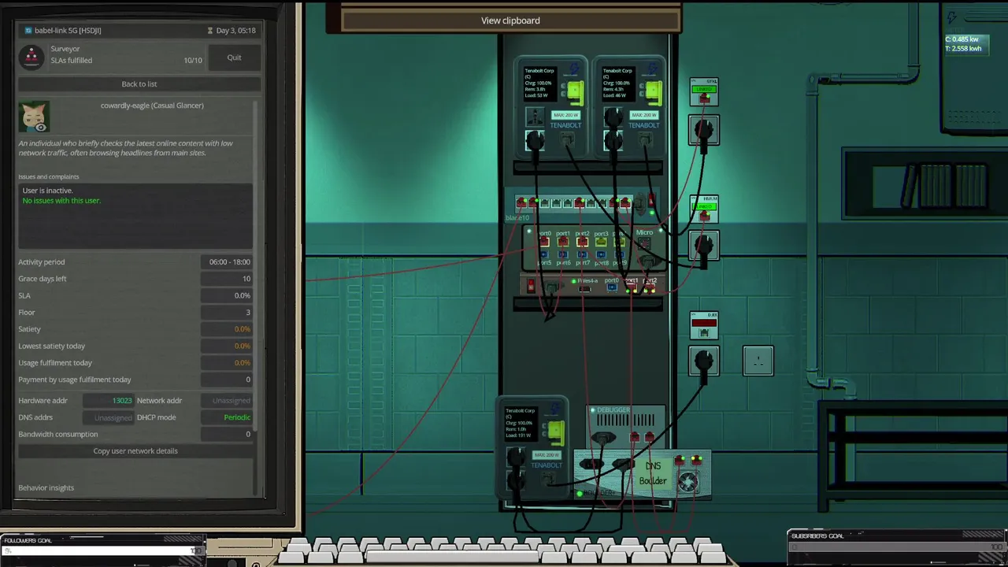The width and height of the screenshot is (1008, 567).
Task: Click the top-left Tenabolt UPS status display
Action: pos(540,85)
